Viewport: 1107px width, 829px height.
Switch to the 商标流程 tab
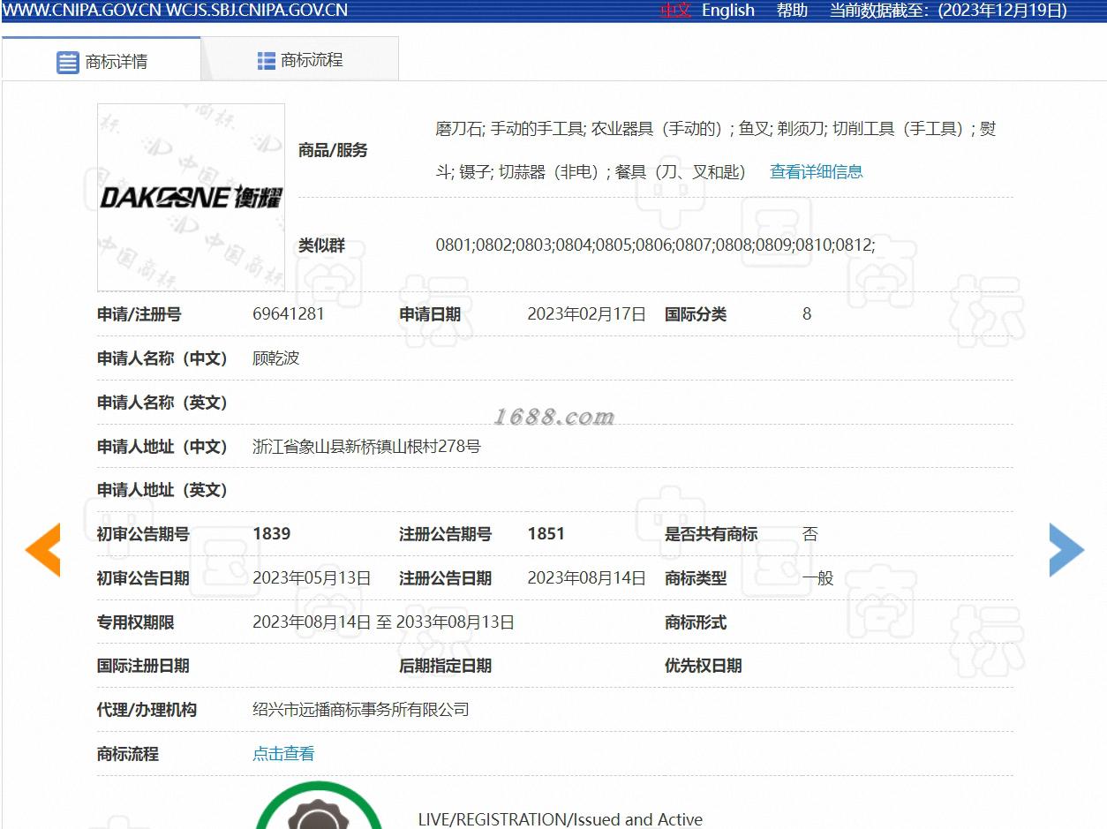point(300,60)
